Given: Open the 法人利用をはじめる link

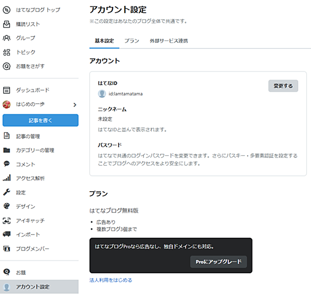Looking at the screenshot, I should (111, 280).
